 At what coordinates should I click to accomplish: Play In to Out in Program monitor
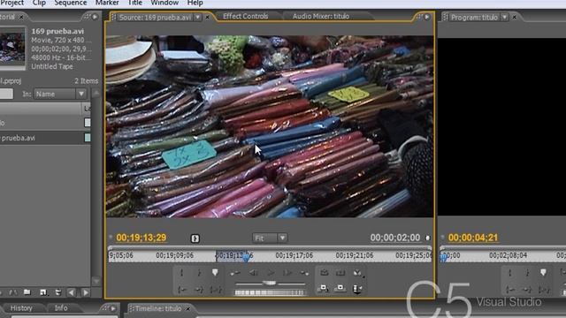(x=544, y=289)
